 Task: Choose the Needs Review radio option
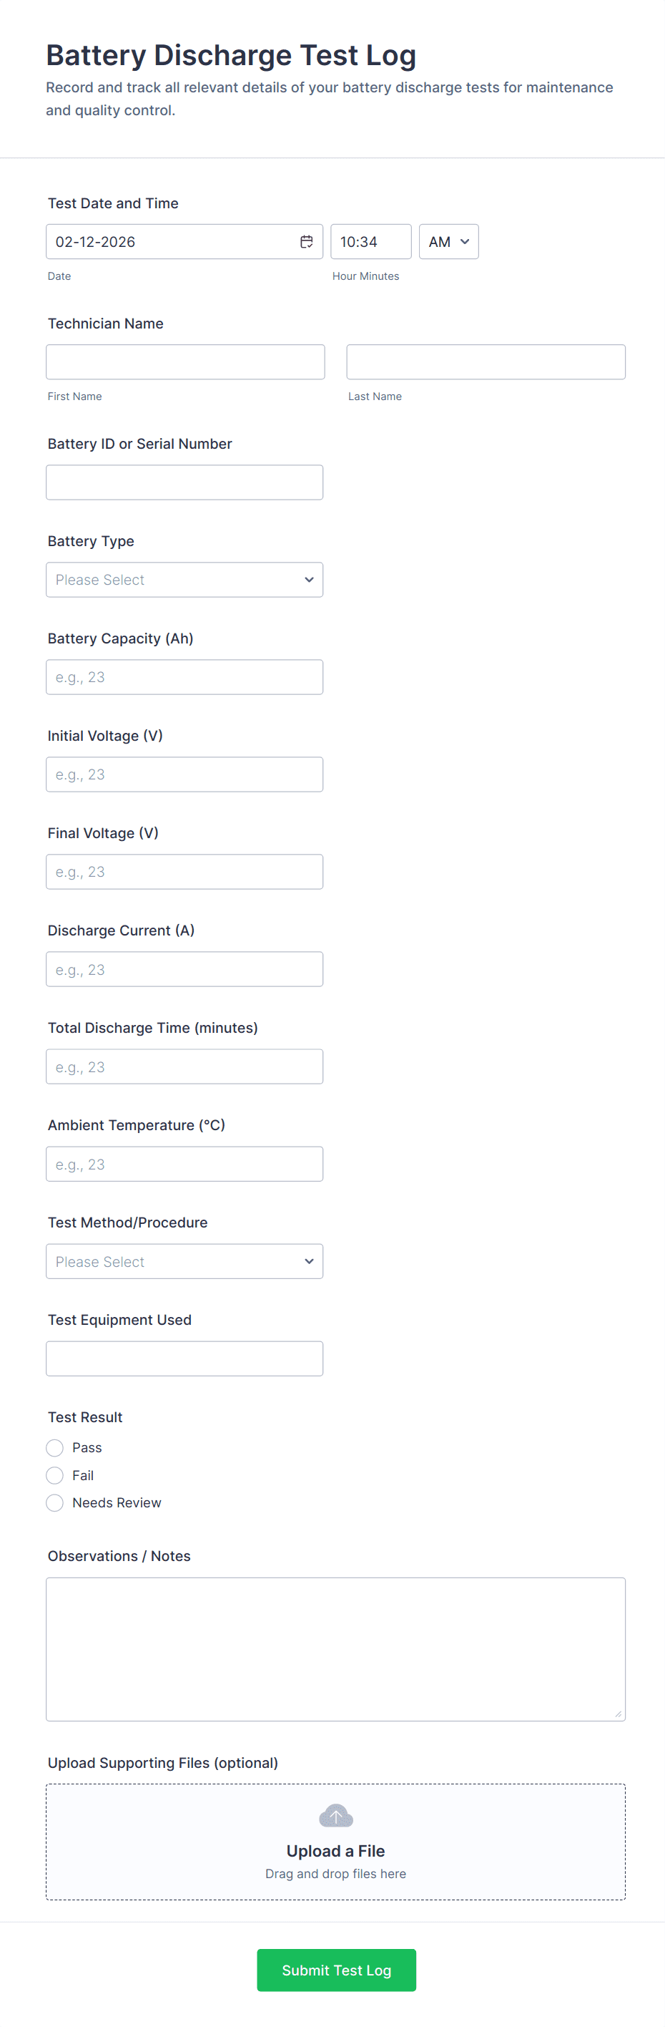click(55, 1503)
